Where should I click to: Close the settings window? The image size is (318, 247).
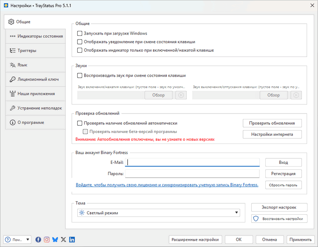313,5
